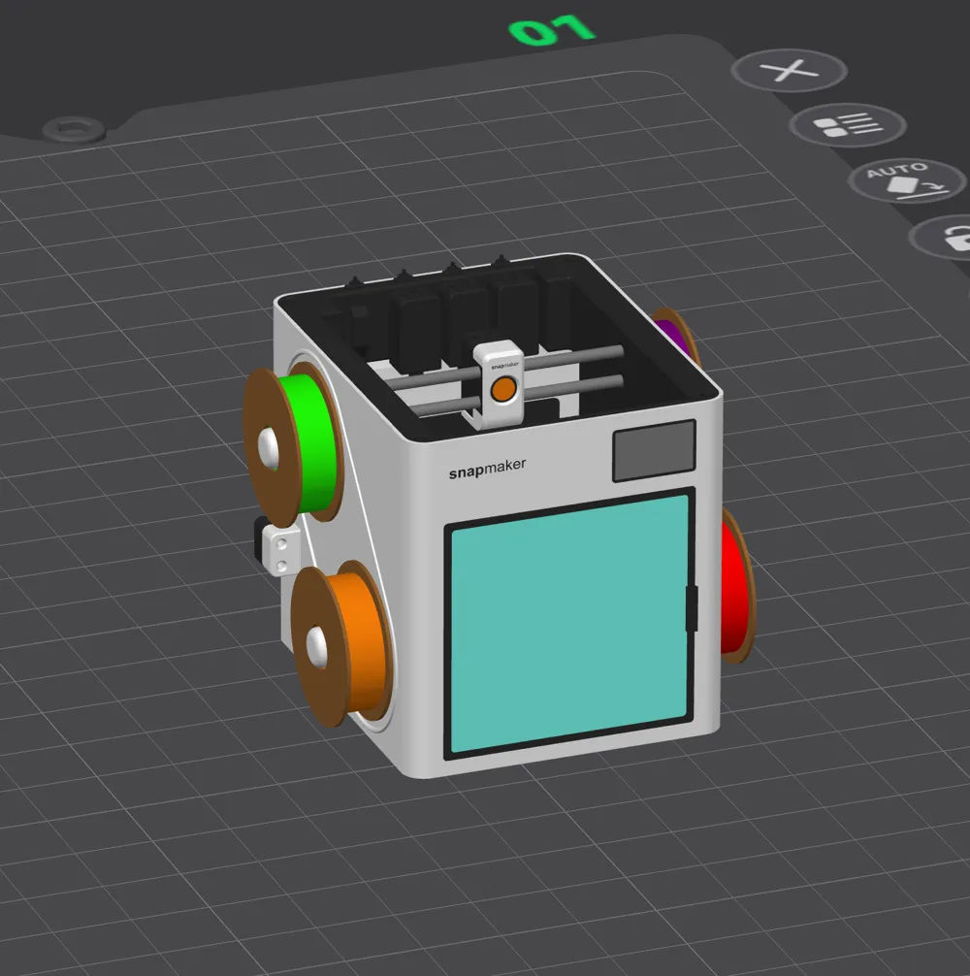Select the white bracket between the spools
The height and width of the screenshot is (976, 970).
(x=281, y=551)
